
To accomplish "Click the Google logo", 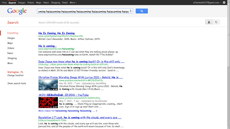I will click(17, 11).
